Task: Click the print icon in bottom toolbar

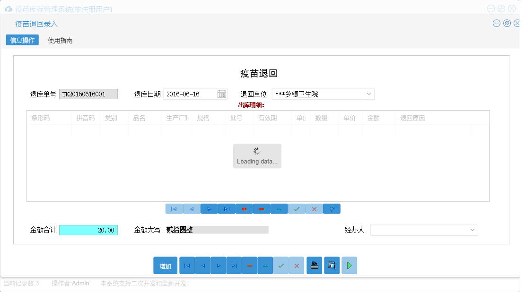Action: click(x=314, y=265)
